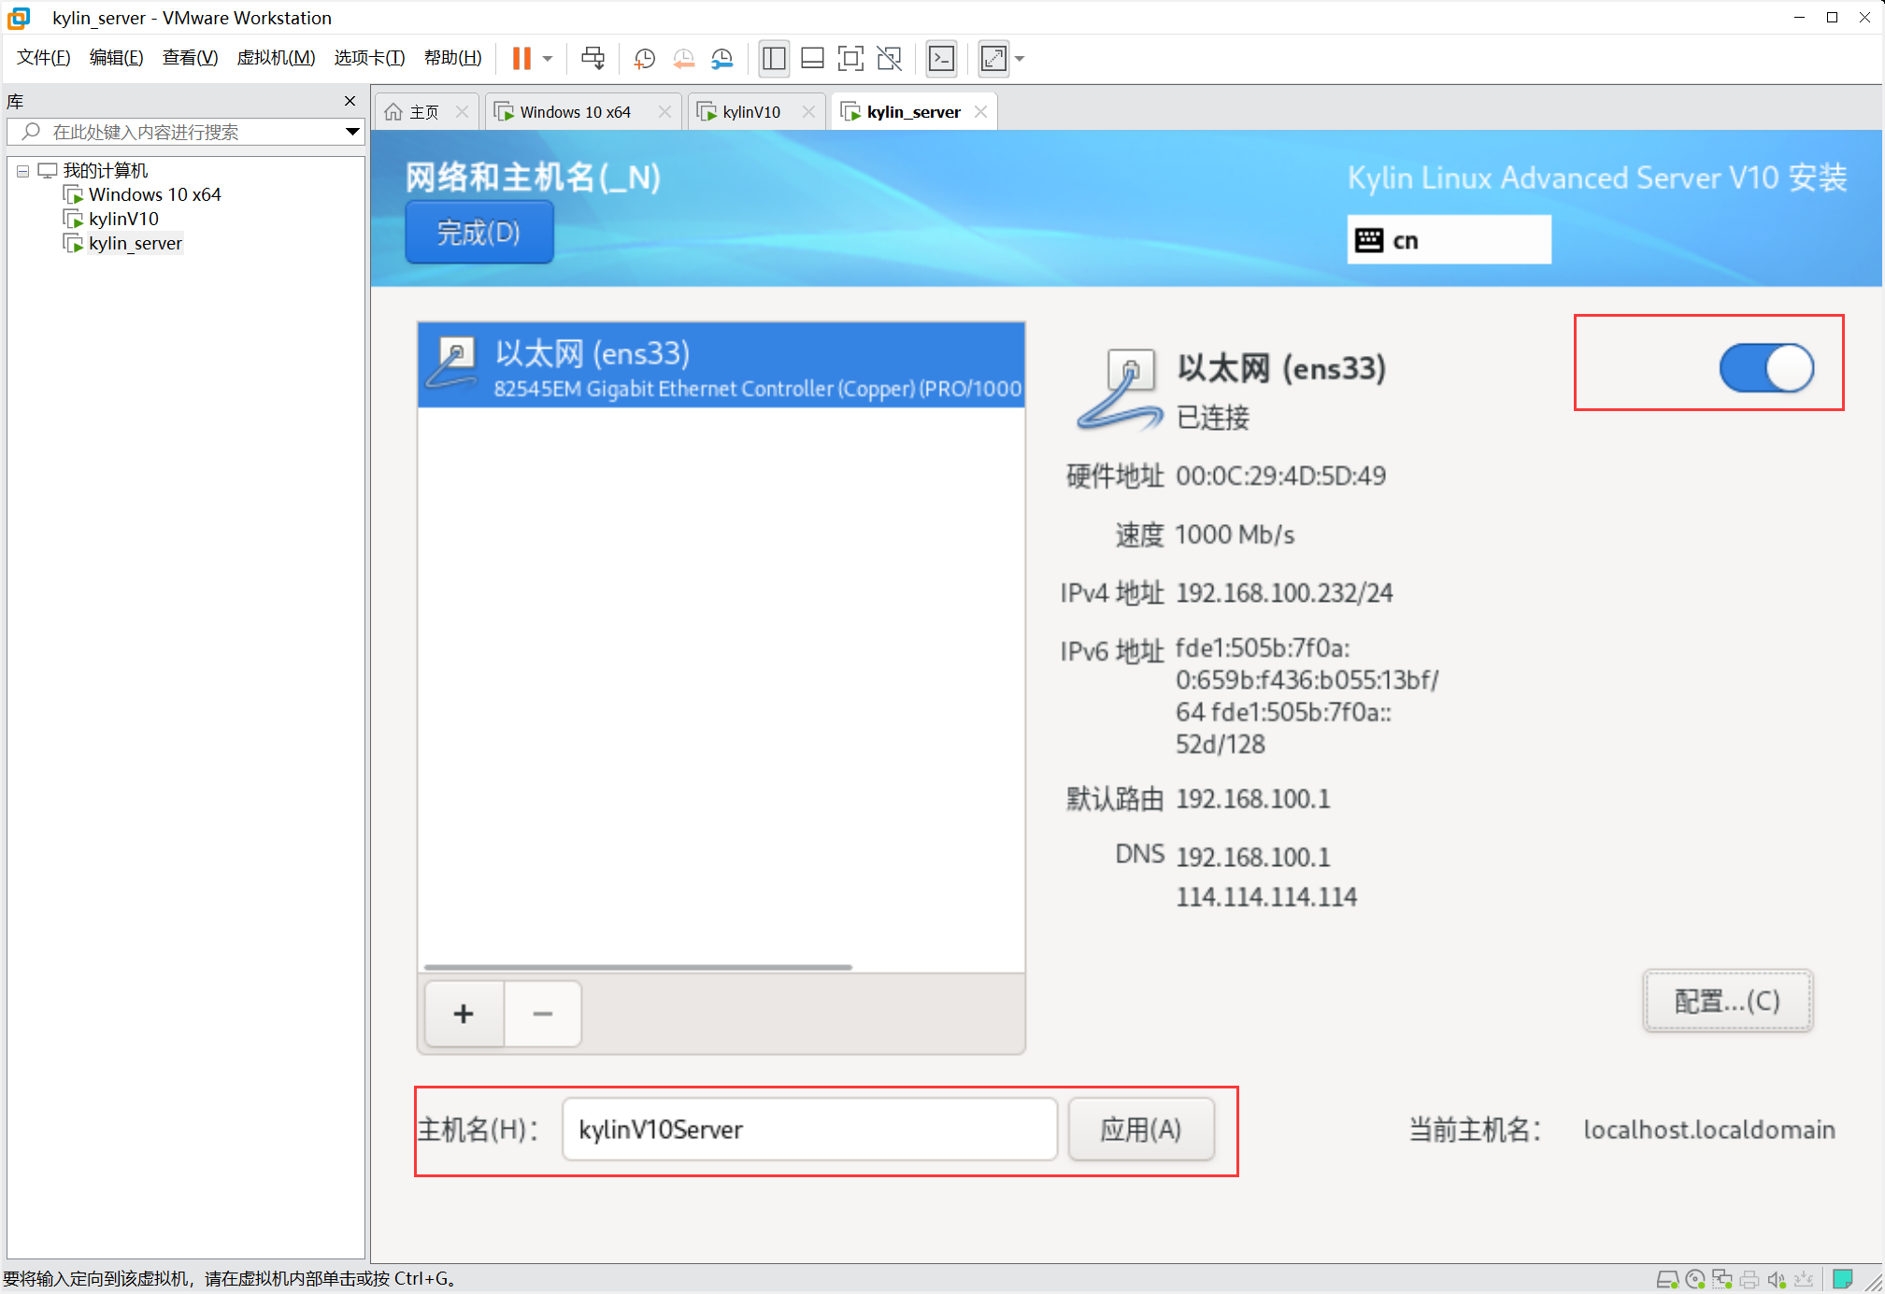Click the device list horizontal scrollbar
1885x1294 pixels.
(x=638, y=967)
